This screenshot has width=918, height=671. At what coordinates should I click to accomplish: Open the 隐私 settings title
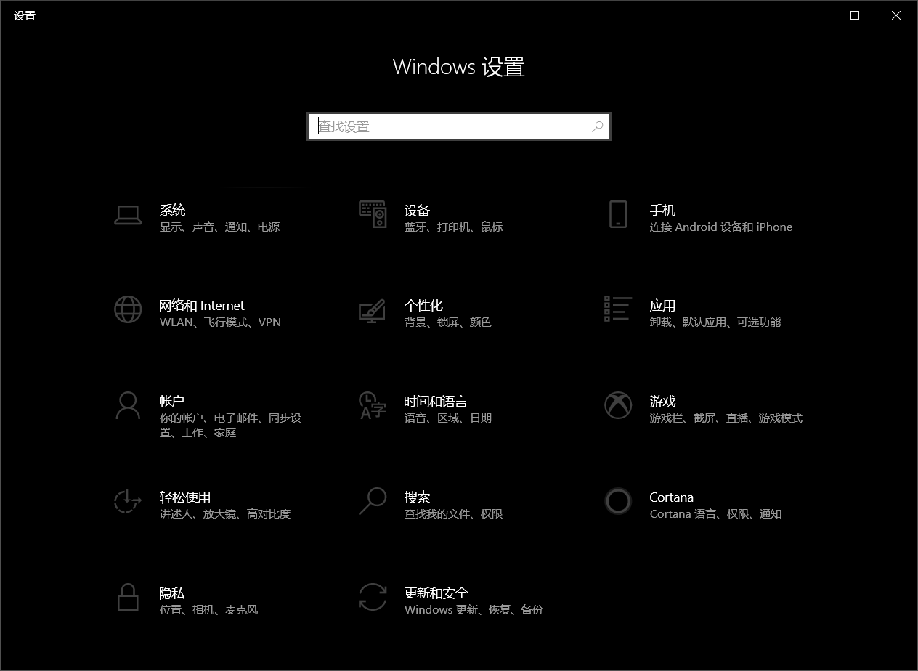[173, 593]
